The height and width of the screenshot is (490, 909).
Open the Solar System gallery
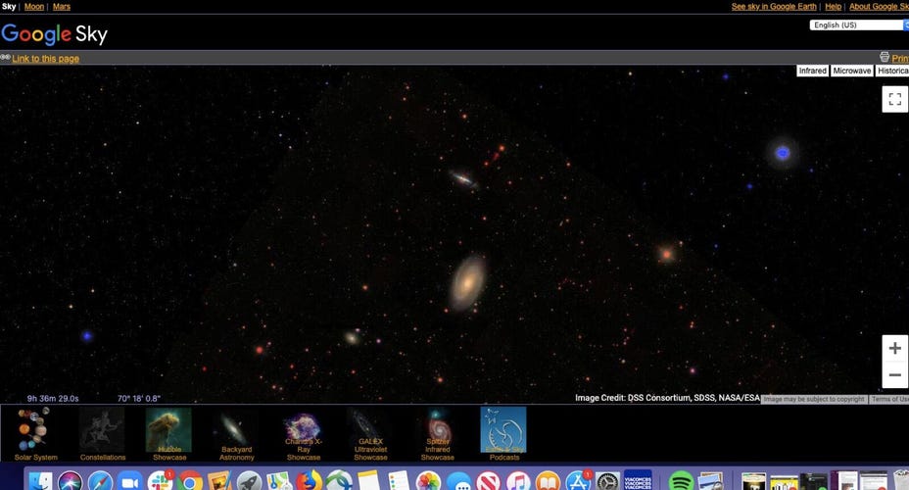pos(35,434)
